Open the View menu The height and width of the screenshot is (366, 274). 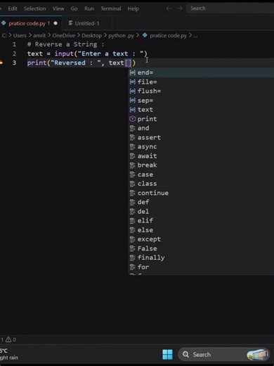(x=58, y=8)
